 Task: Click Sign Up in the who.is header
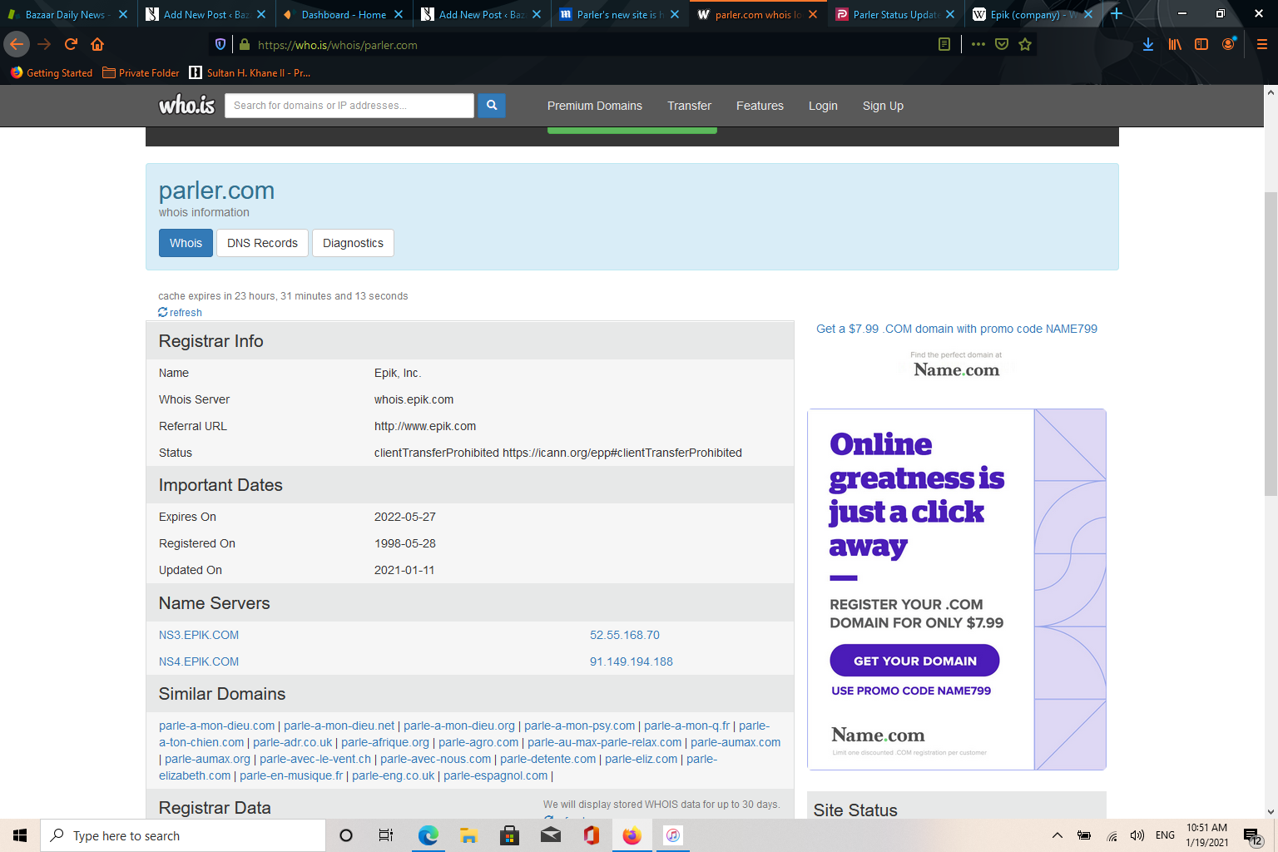(883, 106)
